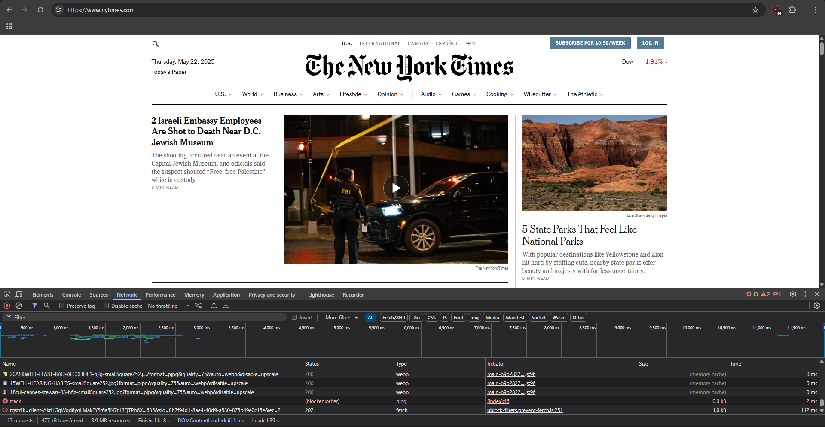Open the Lighthouse tab
Image resolution: width=825 pixels, height=427 pixels.
[x=321, y=295]
